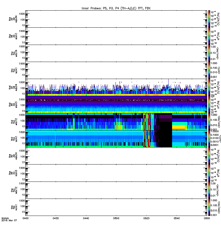Image resolution: width=221 pixels, height=235 pixels.
Task: Click the date label "2018 Mar 07"
Action: pos(9,220)
